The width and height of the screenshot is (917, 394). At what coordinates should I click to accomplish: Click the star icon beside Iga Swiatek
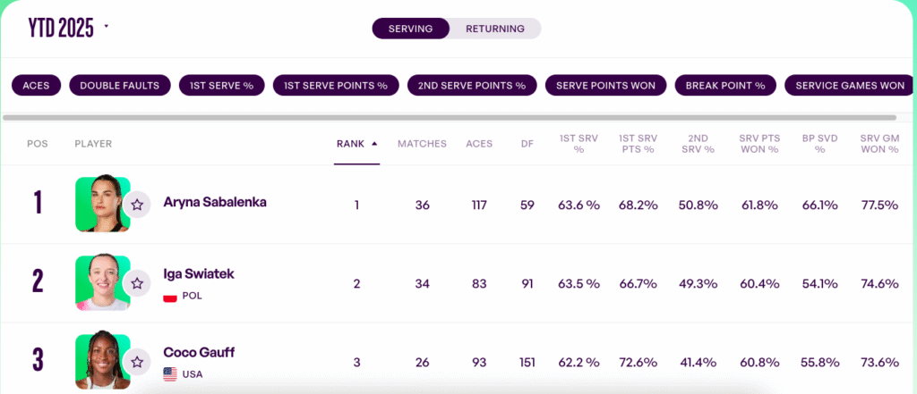[x=137, y=283]
